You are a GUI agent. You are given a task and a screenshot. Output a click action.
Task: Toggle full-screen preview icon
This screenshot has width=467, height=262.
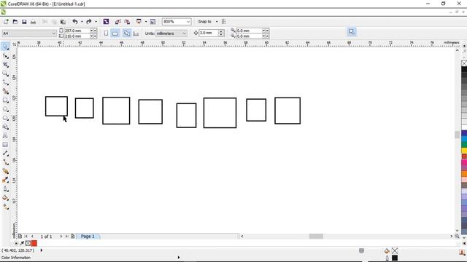point(153,22)
